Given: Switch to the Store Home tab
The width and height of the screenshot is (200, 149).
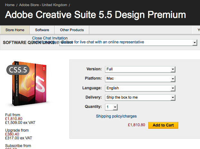Looking at the screenshot, I should click(15, 30).
